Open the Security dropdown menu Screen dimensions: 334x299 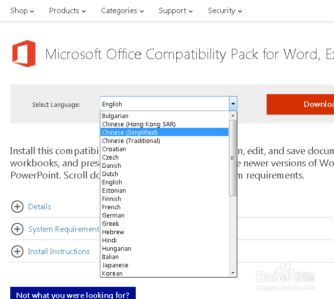pos(225,11)
